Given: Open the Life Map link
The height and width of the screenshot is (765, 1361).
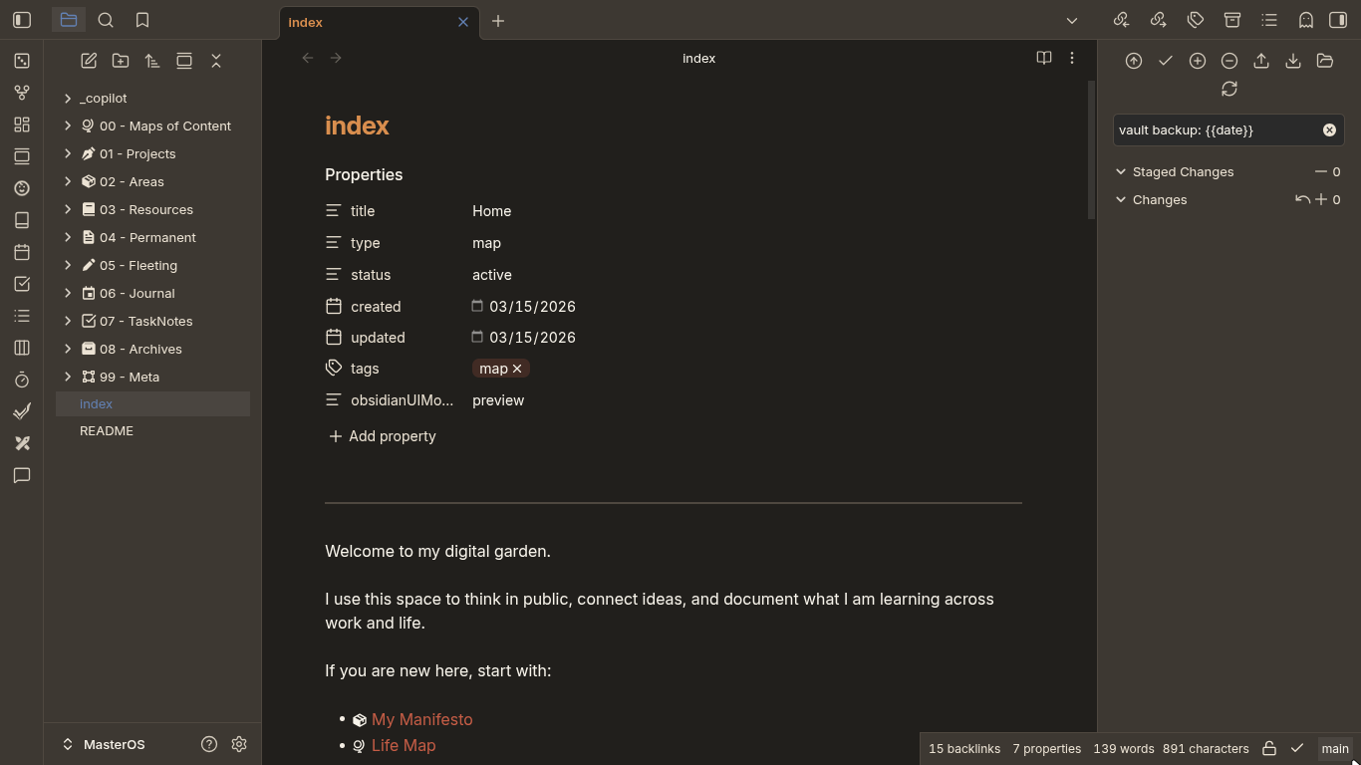Looking at the screenshot, I should click(x=404, y=745).
